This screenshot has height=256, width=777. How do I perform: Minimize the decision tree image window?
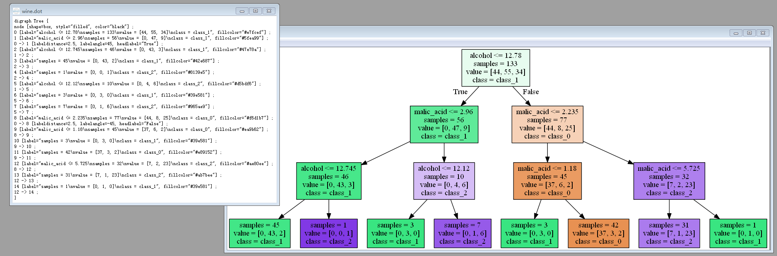coord(736,33)
